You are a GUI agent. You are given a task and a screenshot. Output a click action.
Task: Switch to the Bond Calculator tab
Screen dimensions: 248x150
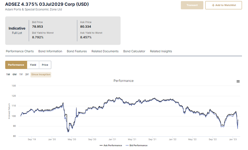click(x=134, y=51)
